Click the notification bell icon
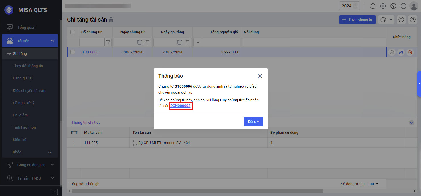 click(x=373, y=6)
